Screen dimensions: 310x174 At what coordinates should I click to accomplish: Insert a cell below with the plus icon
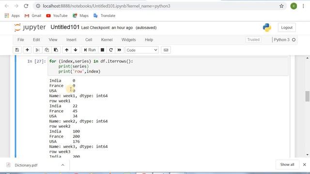point(27,50)
